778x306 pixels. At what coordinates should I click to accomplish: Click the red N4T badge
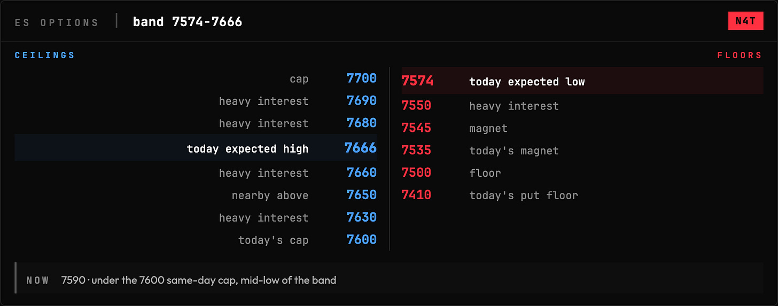[x=745, y=21]
